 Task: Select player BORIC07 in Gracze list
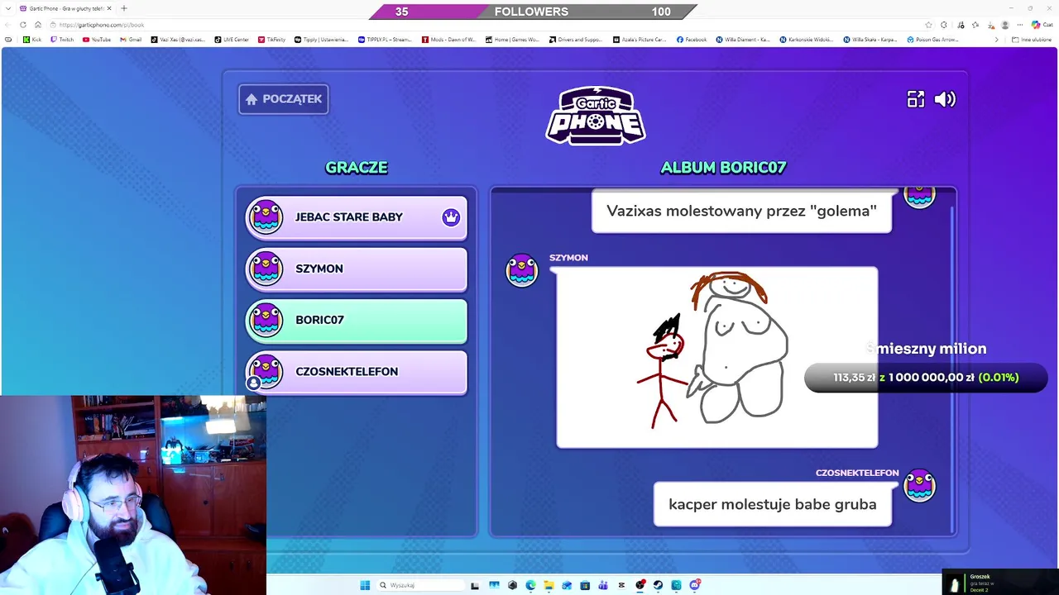(357, 320)
